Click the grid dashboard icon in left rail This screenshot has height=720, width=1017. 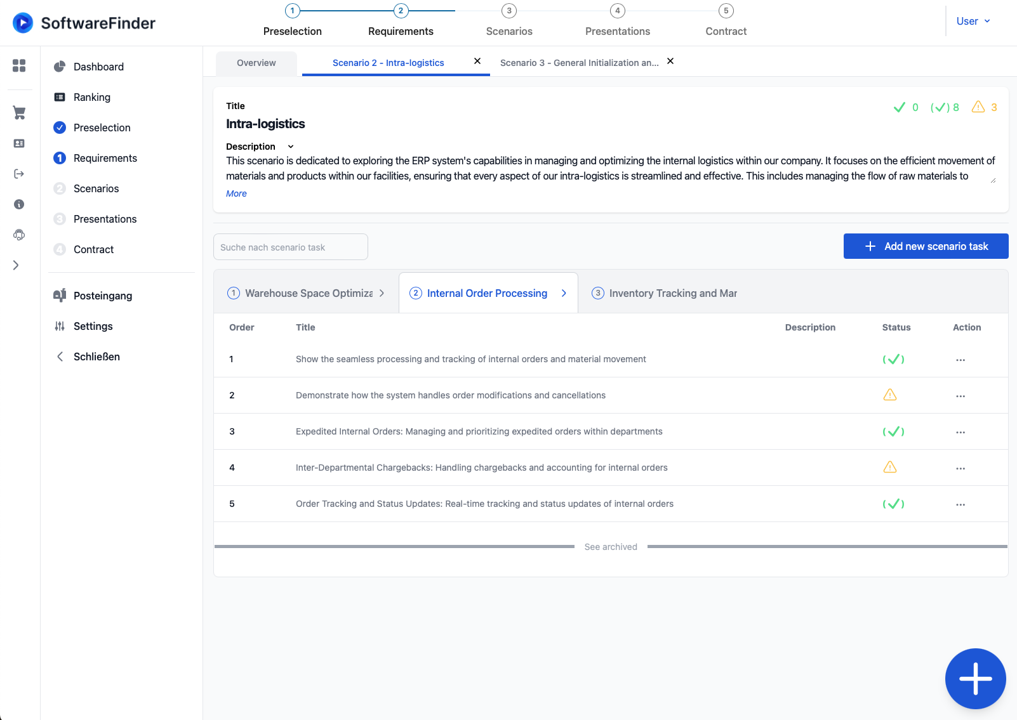click(19, 65)
